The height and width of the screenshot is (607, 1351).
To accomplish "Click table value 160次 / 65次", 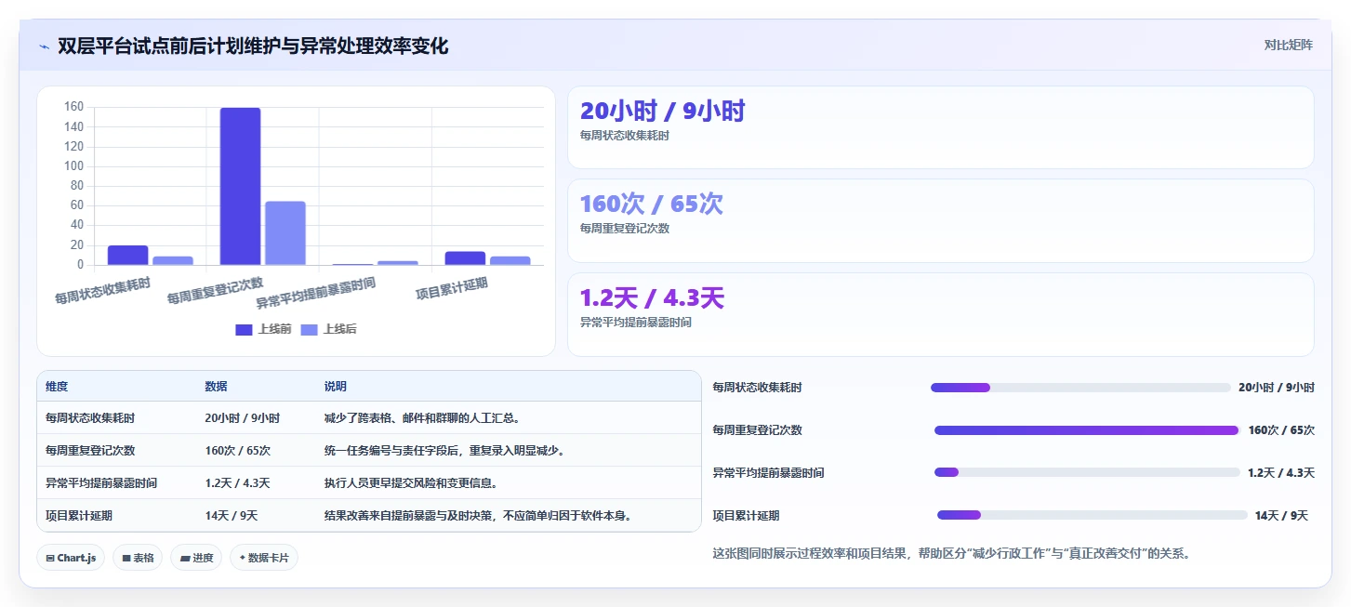I will coord(237,451).
